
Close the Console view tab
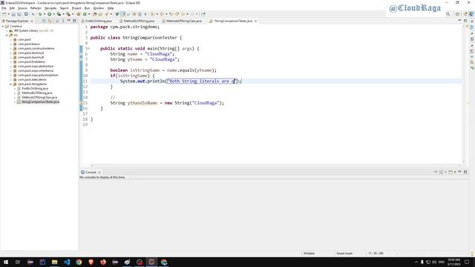click(x=99, y=172)
